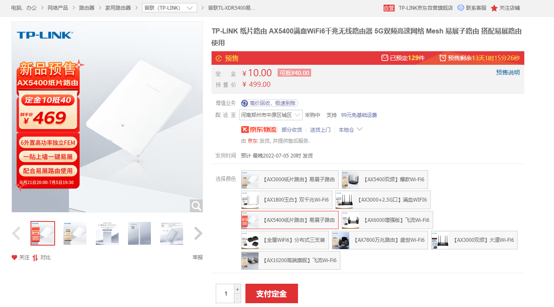Click 可抵¥40.00 tag
This screenshot has height=307, width=554.
[294, 73]
